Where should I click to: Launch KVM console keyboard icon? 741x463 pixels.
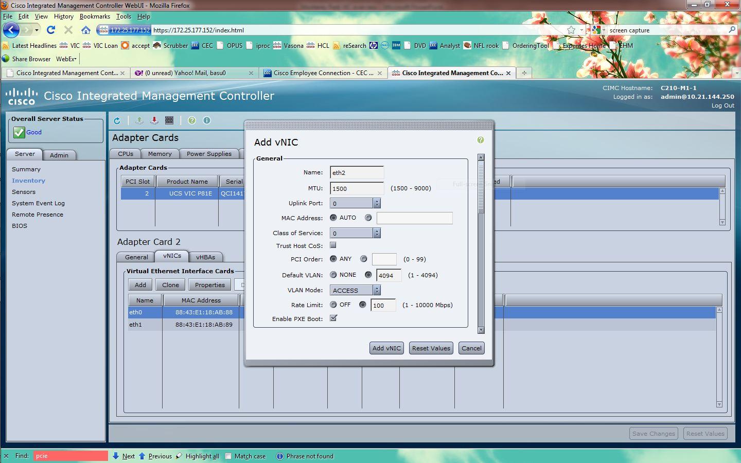coord(169,120)
